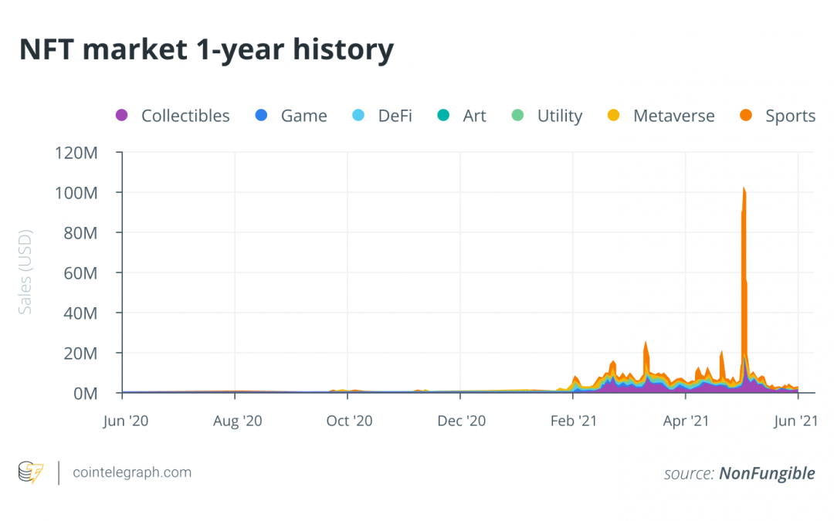Click the green Utility legend dot
This screenshot has height=521, width=834.
(x=517, y=116)
